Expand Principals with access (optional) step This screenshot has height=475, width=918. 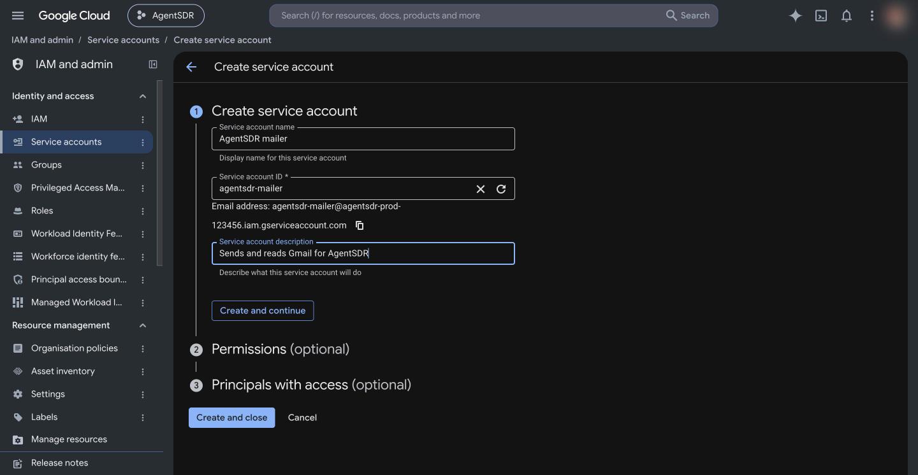(x=311, y=385)
